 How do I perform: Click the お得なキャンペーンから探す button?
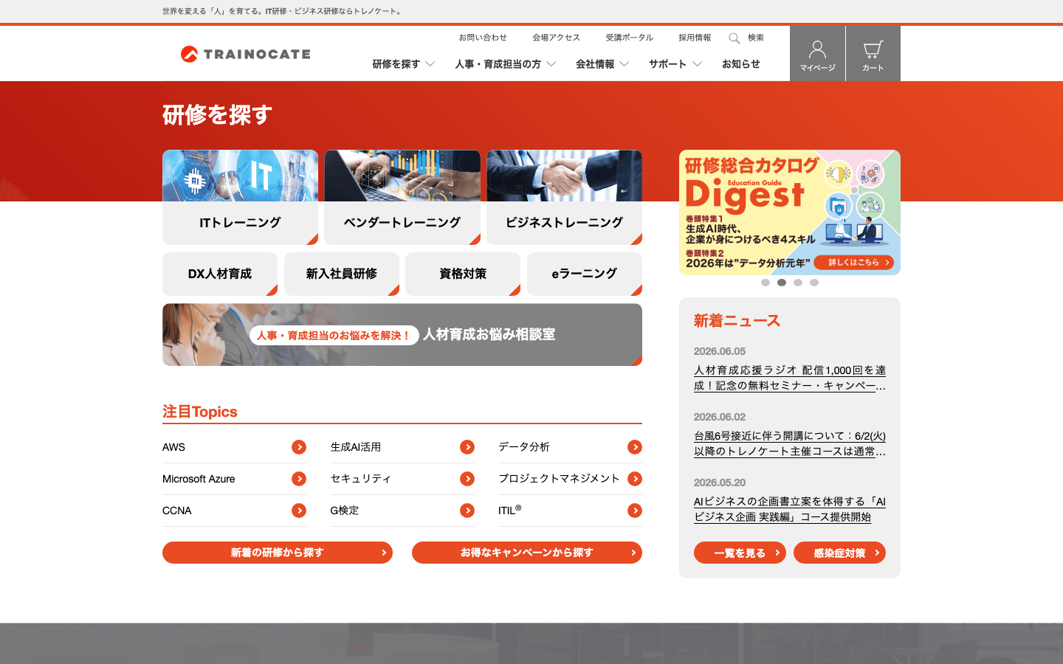527,553
